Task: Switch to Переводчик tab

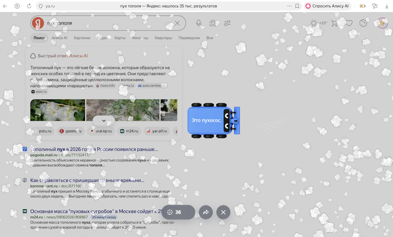Action: [x=189, y=38]
